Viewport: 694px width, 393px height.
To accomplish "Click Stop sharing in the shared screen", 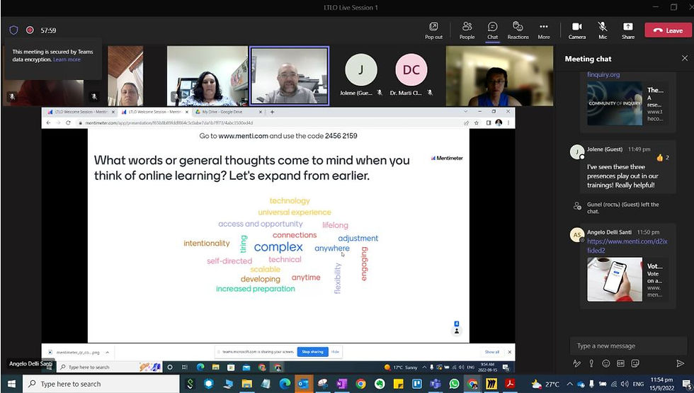I will pyautogui.click(x=312, y=352).
